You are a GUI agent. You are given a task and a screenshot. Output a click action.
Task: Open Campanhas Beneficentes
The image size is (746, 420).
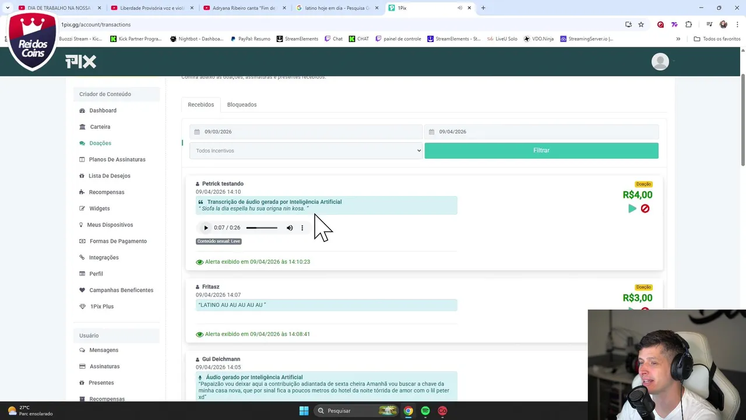click(x=121, y=290)
